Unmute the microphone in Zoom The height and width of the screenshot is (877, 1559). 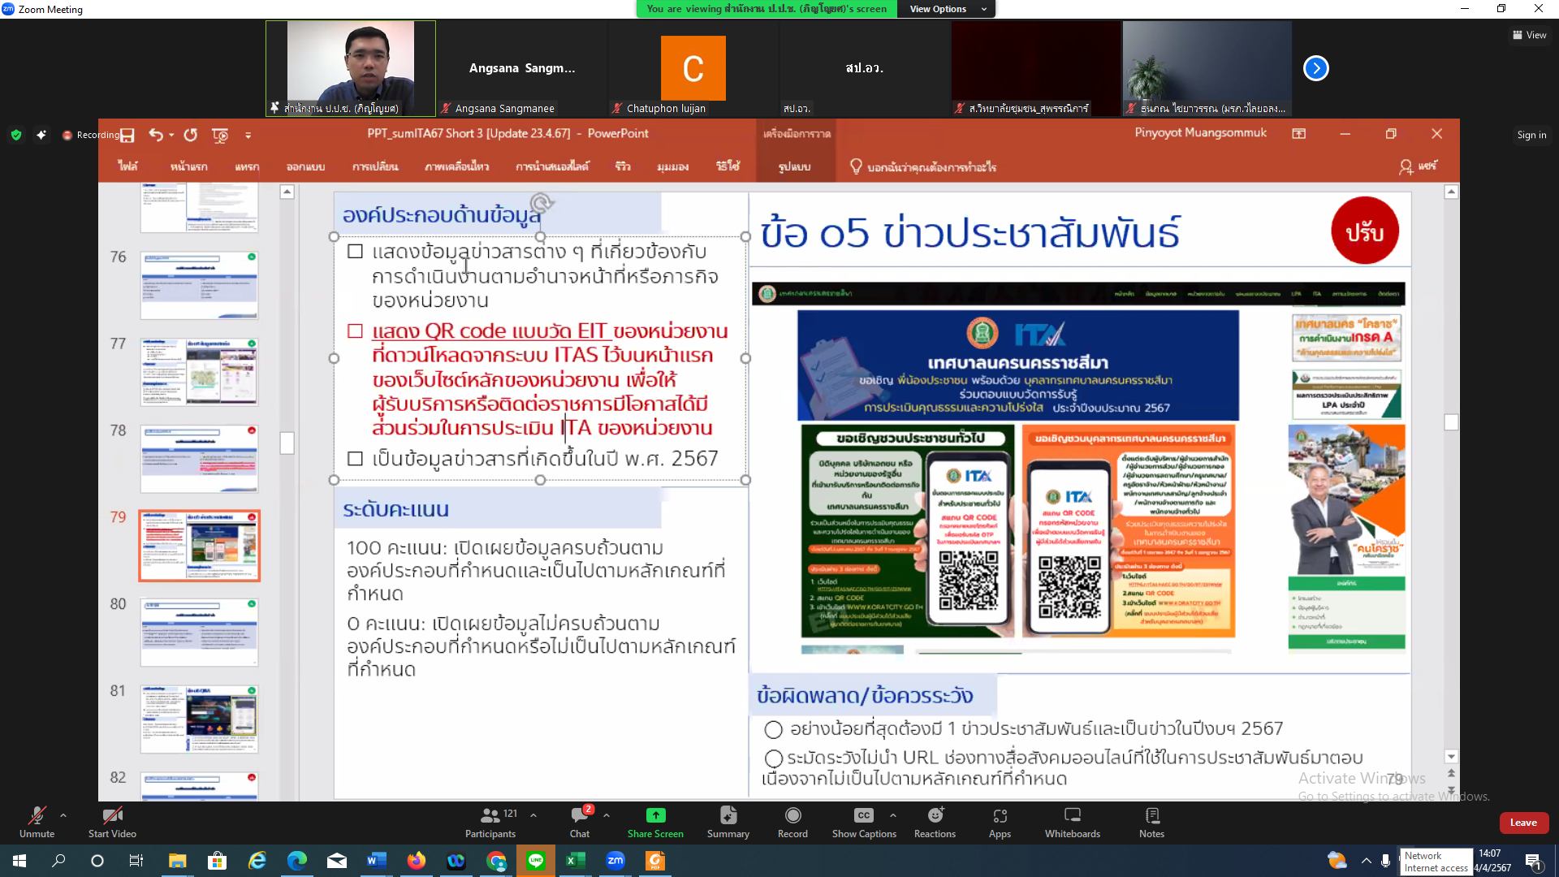click(x=37, y=822)
